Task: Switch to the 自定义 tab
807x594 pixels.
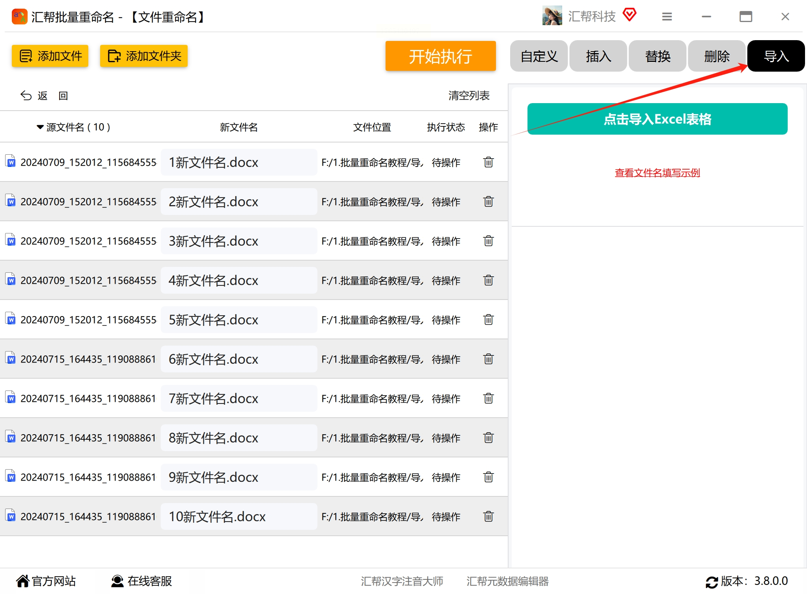Action: click(539, 56)
